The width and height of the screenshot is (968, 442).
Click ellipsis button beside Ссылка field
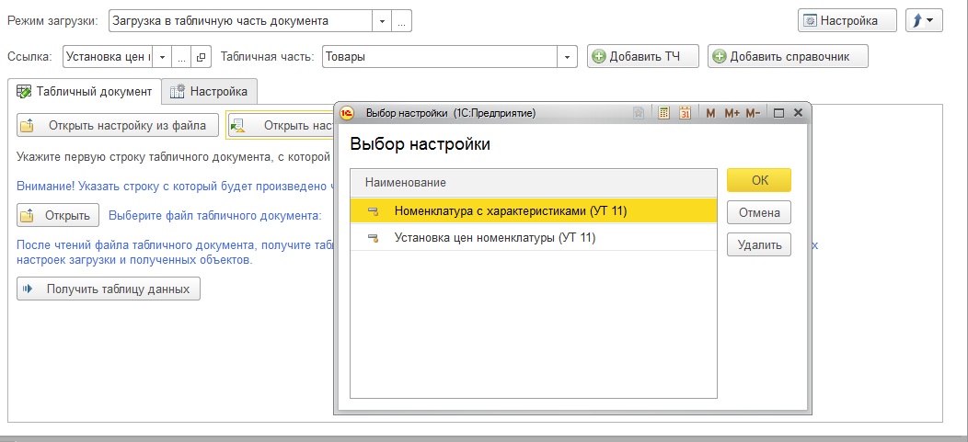click(x=181, y=57)
